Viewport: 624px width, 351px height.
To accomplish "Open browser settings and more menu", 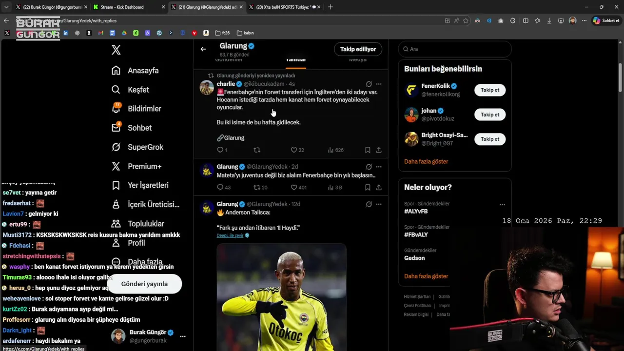I will [584, 20].
